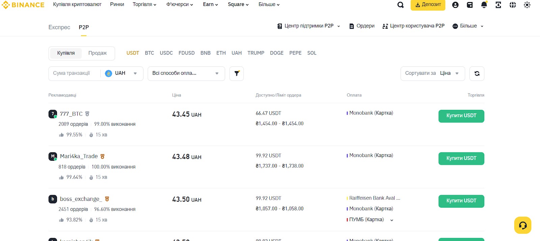Viewport: 540px width, 241px height.
Task: Select the ETH crypto tab
Action: [221, 53]
